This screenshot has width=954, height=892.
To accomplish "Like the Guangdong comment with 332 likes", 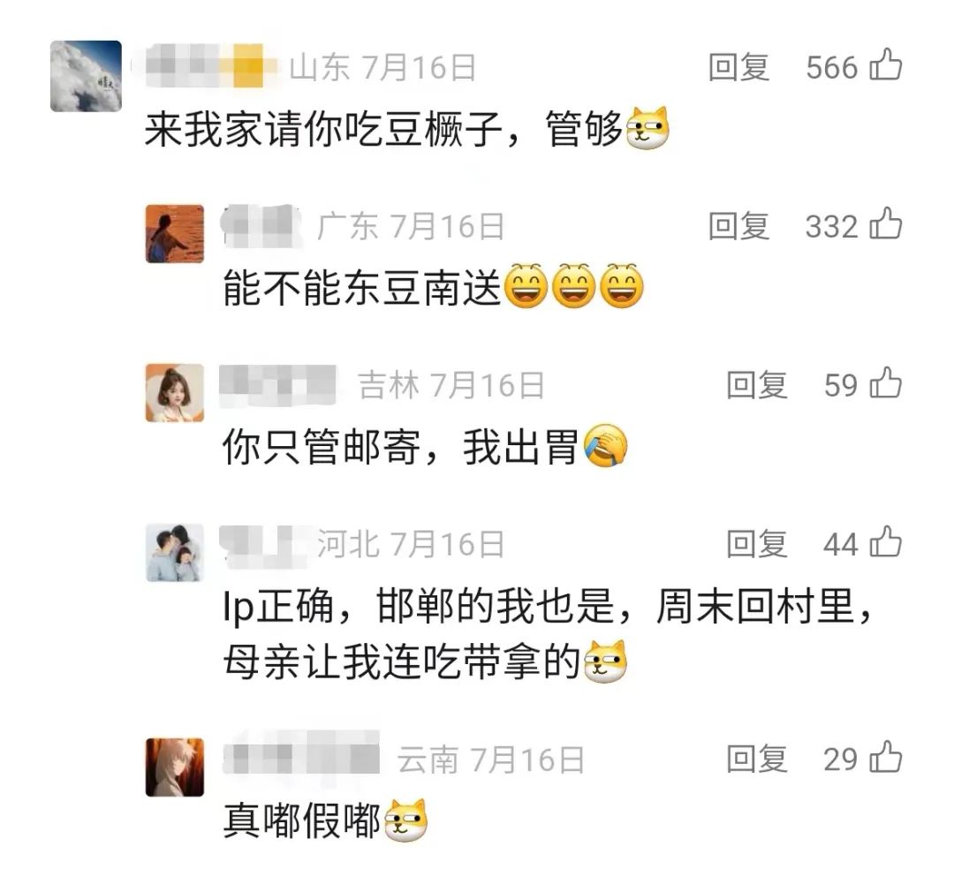I will [x=886, y=223].
